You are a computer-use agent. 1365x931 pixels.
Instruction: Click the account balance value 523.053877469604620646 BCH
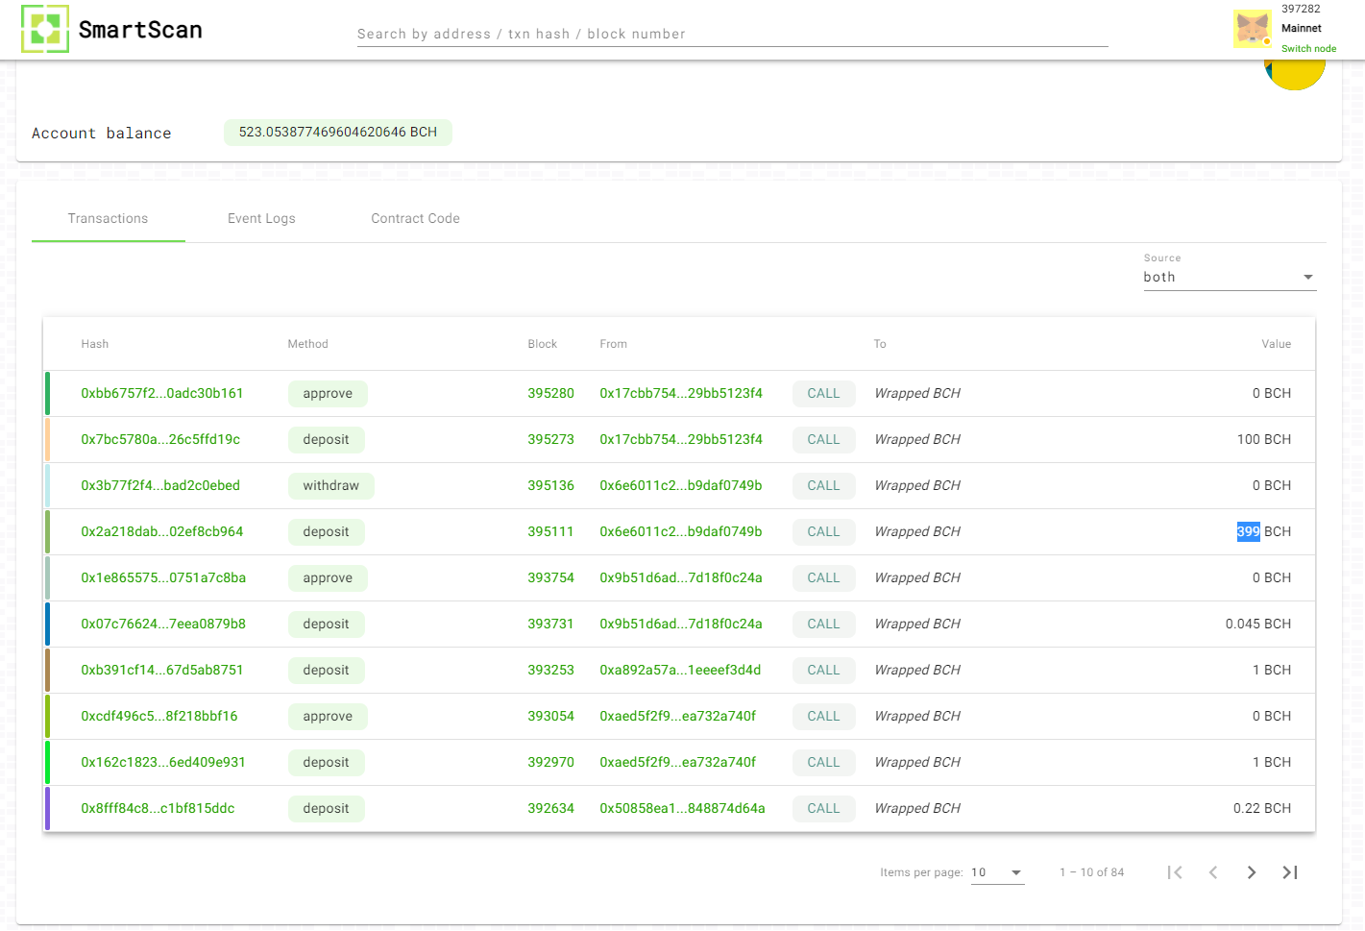coord(338,133)
